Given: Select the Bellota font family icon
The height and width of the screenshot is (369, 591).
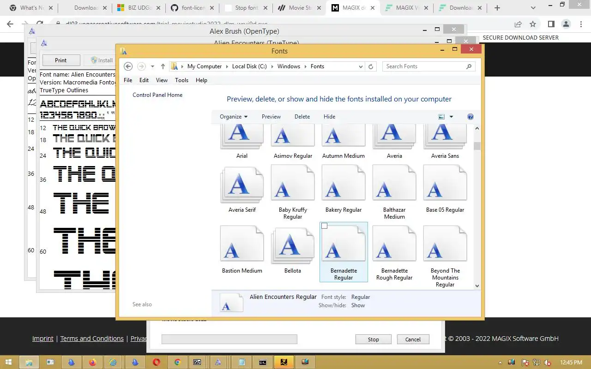Looking at the screenshot, I should click(x=293, y=245).
